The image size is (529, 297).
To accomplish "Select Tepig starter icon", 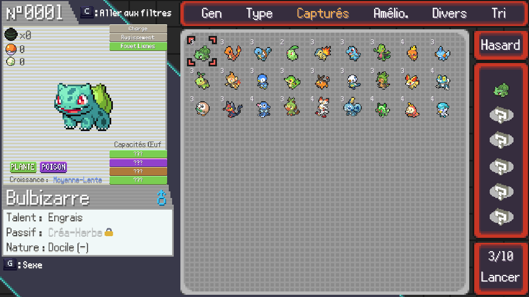I will 323,82.
